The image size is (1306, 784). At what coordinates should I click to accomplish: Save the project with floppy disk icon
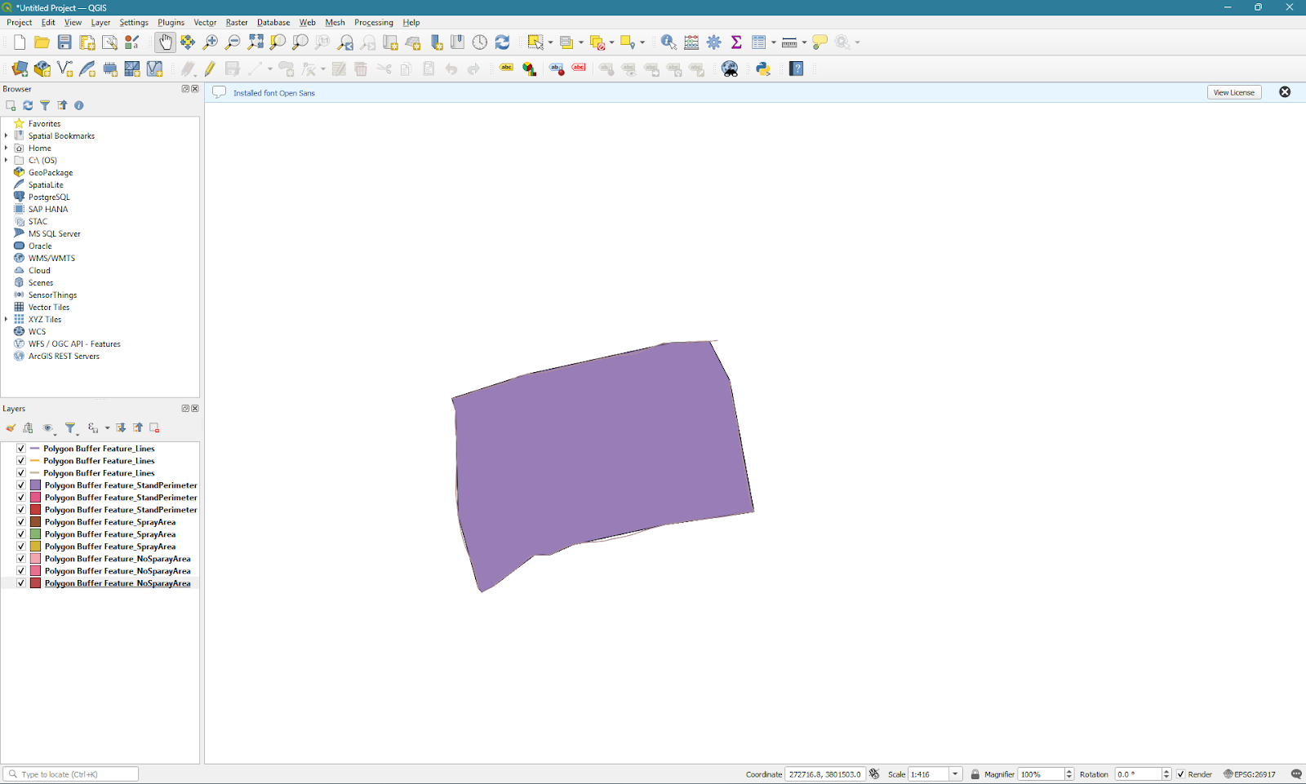tap(64, 42)
